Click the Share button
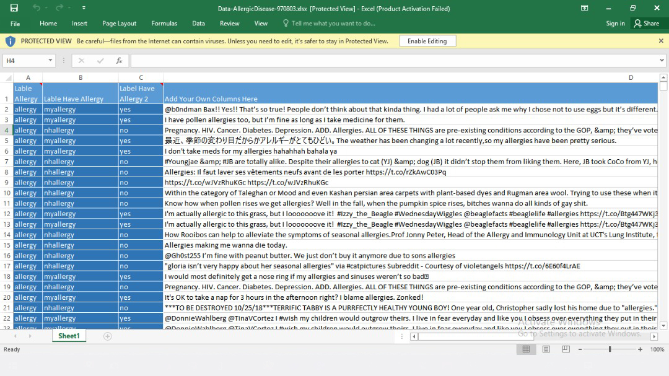This screenshot has height=376, width=669. 646,24
